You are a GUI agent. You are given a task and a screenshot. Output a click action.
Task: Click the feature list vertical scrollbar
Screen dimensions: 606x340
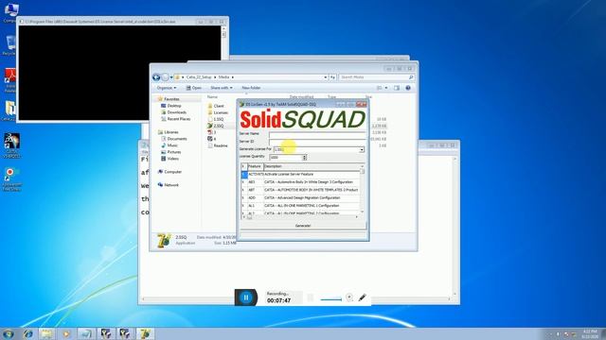pos(362,190)
